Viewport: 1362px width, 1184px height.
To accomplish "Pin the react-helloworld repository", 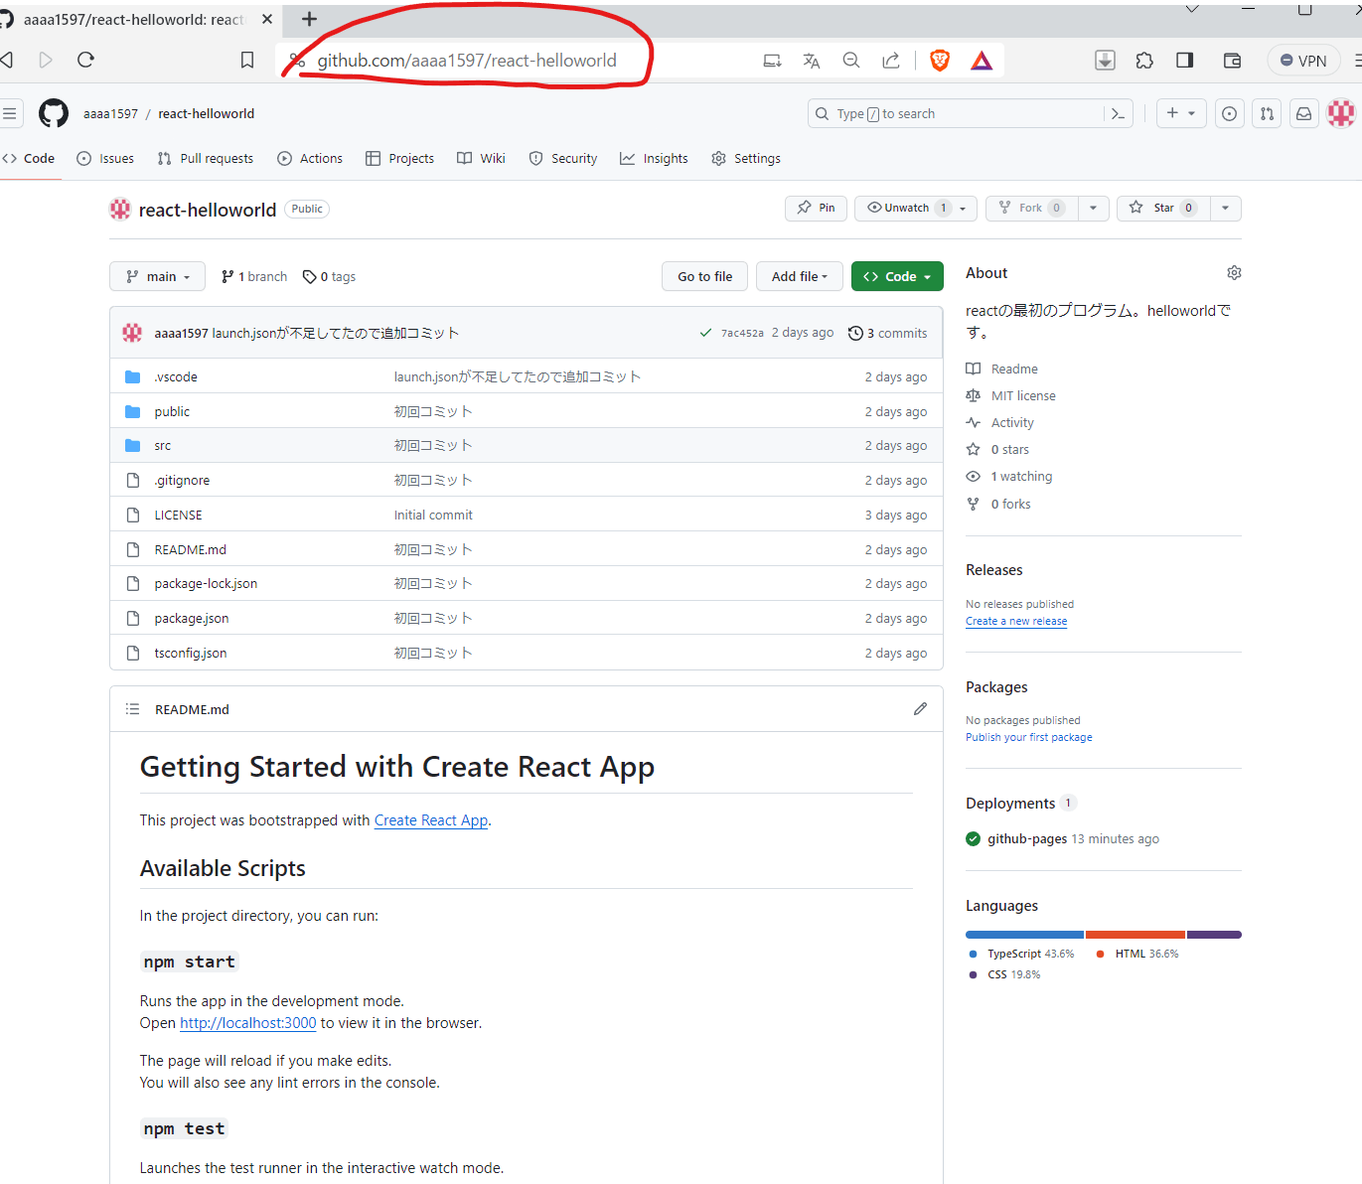I will [816, 208].
